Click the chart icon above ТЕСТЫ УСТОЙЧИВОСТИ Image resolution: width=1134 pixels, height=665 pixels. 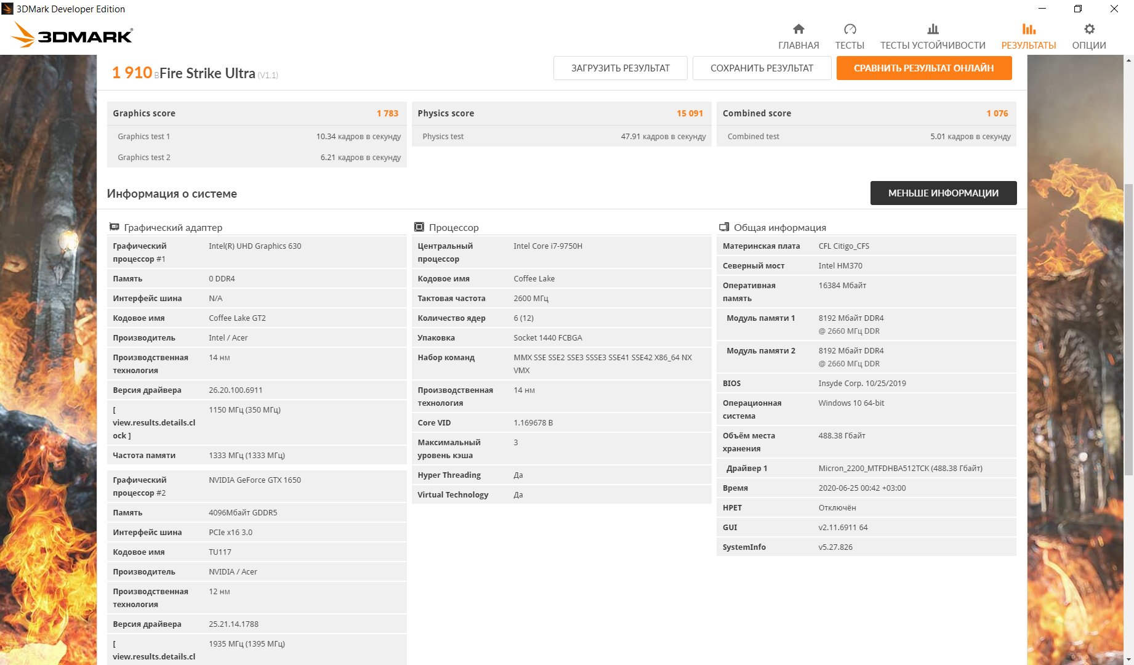pyautogui.click(x=933, y=29)
